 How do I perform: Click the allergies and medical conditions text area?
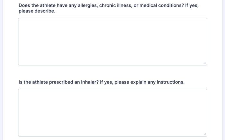pos(113,41)
